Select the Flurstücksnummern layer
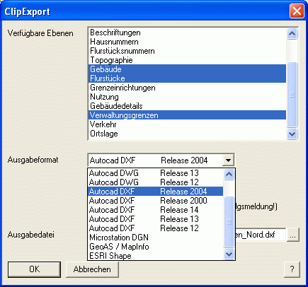 [187, 51]
